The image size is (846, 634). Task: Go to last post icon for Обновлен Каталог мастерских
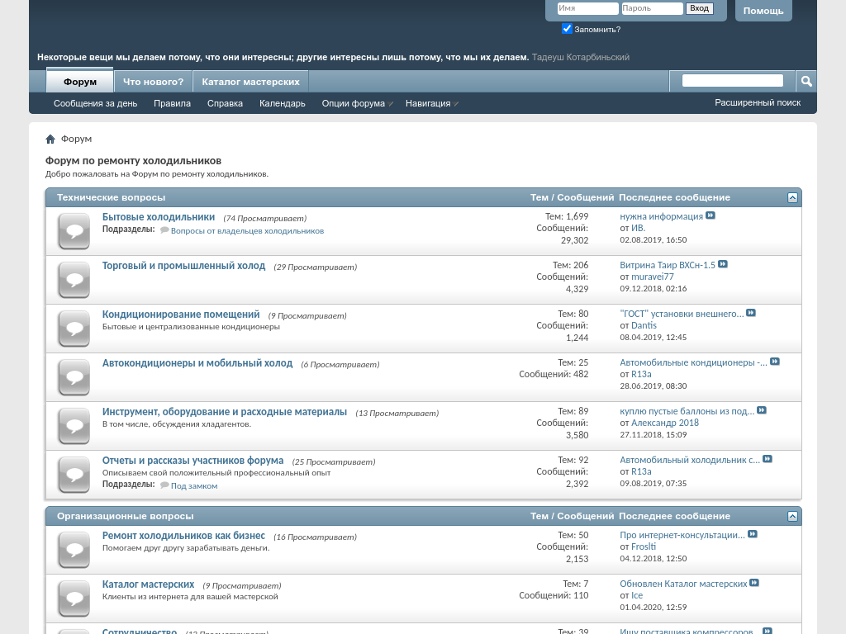[754, 584]
